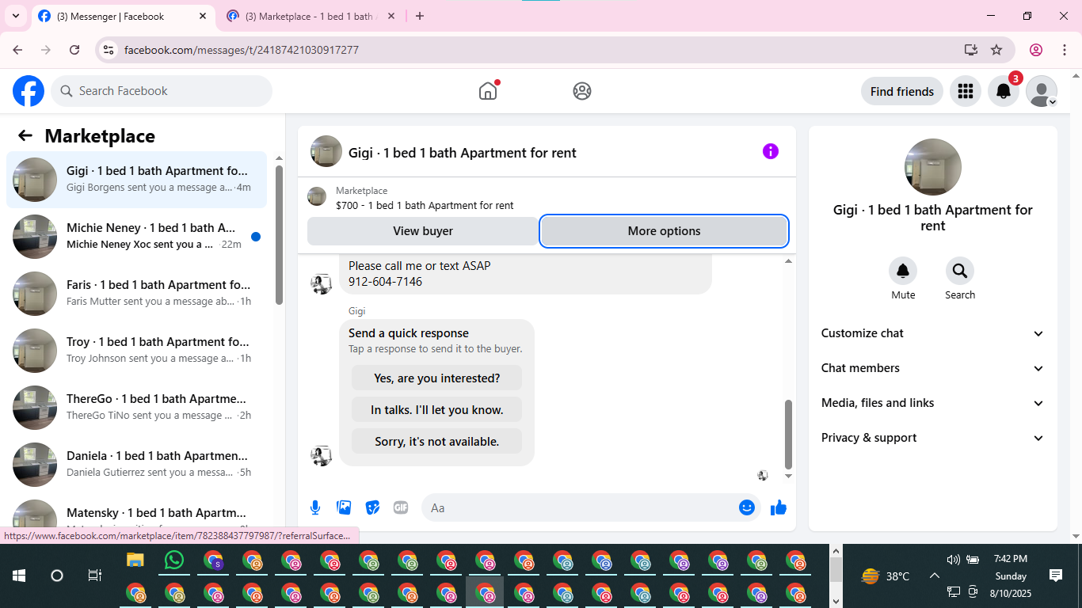Open the 38°C weather widget

(886, 576)
